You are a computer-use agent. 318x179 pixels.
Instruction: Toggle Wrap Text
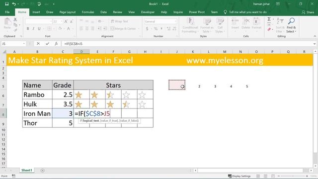click(120, 21)
